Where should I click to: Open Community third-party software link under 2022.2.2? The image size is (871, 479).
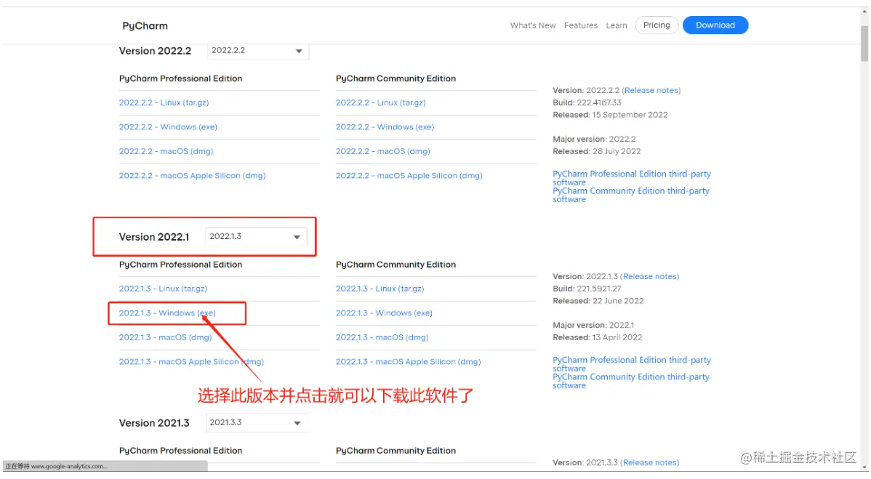click(631, 195)
